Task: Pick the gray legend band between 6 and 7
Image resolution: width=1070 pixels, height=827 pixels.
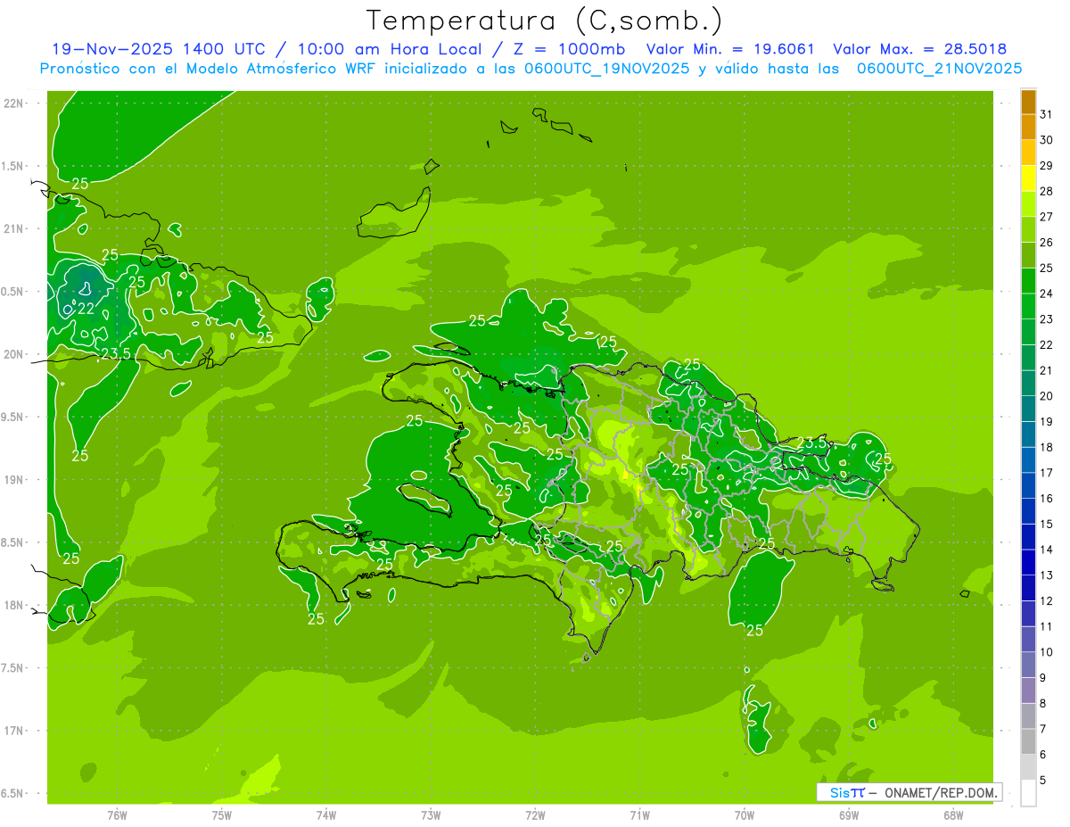Action: [x=1028, y=741]
